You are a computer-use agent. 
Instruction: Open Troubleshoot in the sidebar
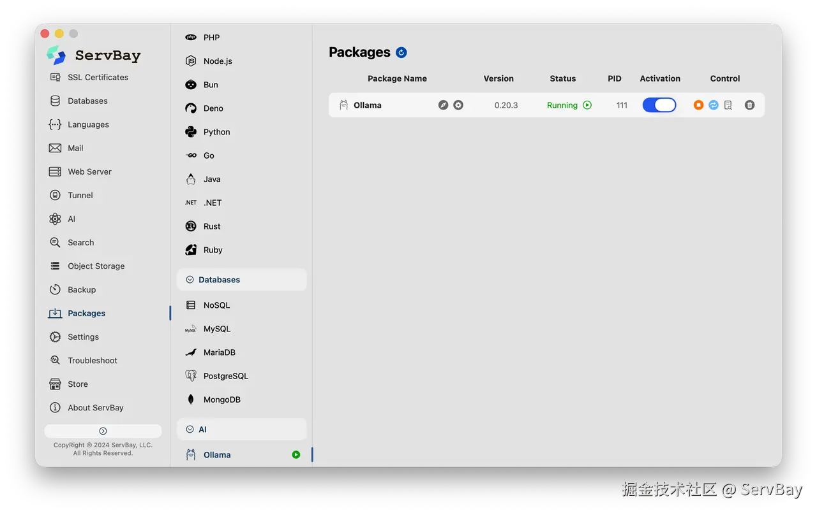coord(93,360)
